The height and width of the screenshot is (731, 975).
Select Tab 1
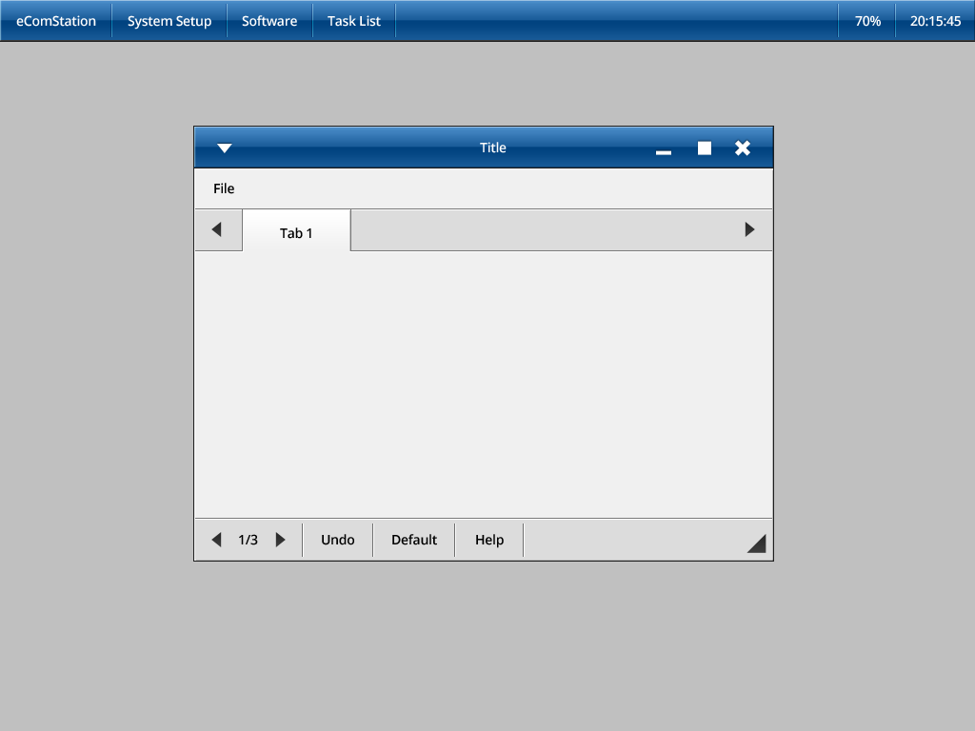click(x=296, y=230)
